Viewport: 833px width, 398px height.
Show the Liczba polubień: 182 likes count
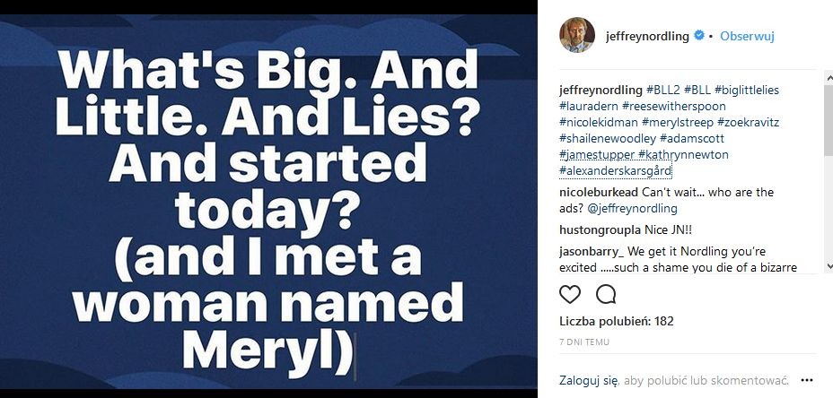(616, 321)
